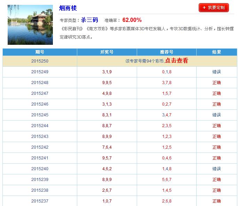Viewport: 238px width, 206px height.
Task: Click the lake pavilion profile thumbnail
Action: (30, 25)
